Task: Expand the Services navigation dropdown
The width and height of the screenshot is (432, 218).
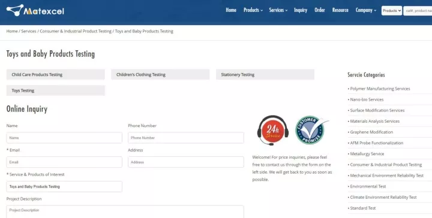Action: click(x=278, y=10)
